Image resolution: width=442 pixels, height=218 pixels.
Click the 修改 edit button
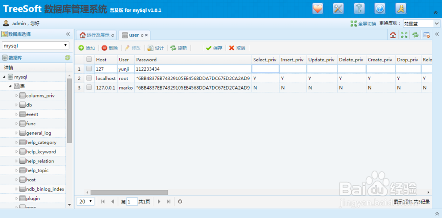point(133,48)
